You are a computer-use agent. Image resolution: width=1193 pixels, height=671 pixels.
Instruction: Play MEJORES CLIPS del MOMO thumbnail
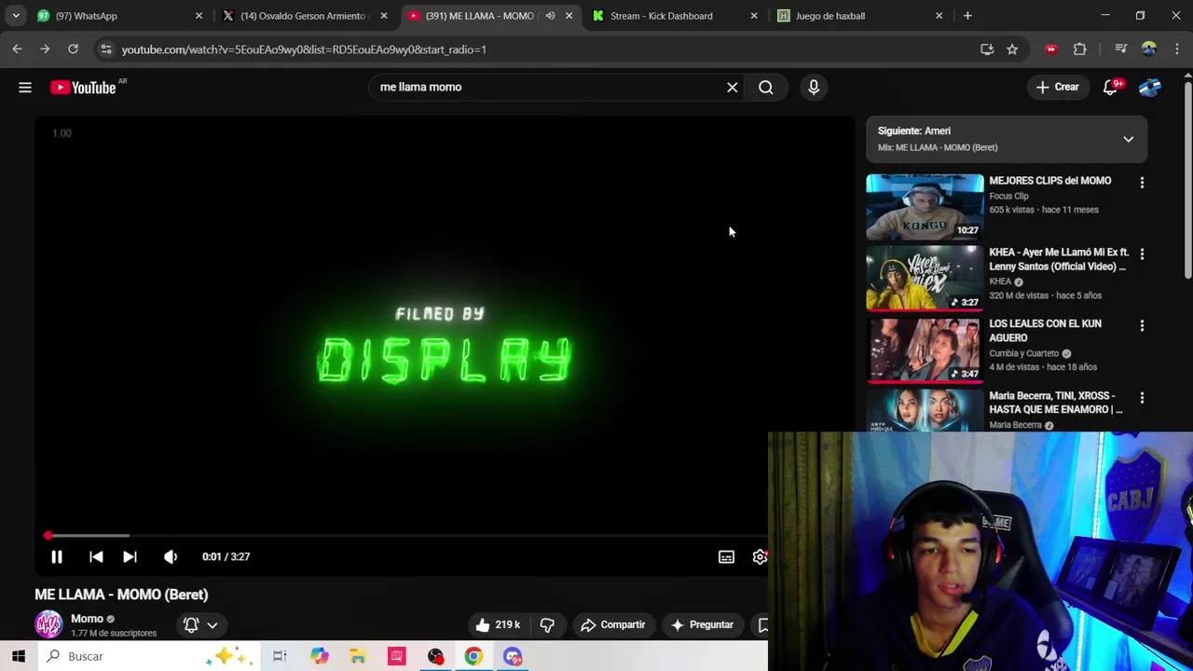925,206
